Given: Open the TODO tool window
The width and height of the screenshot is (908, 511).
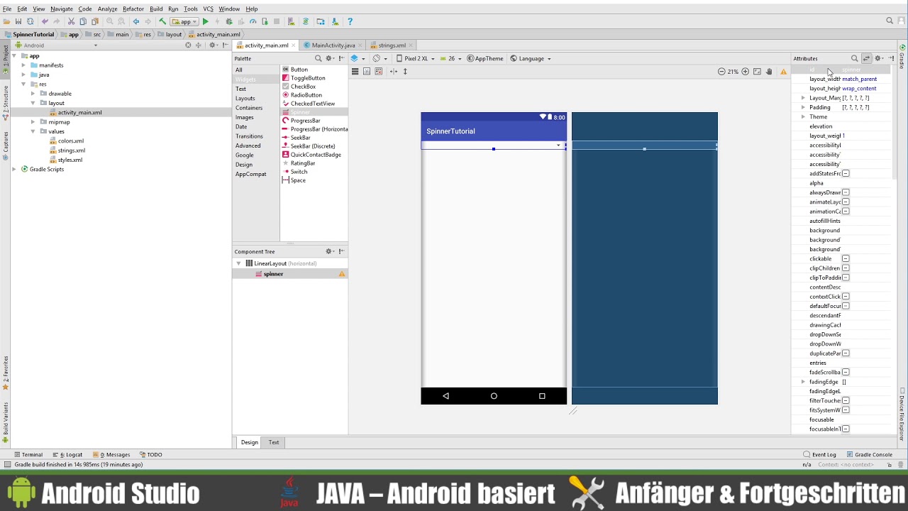Looking at the screenshot, I should click(x=151, y=454).
